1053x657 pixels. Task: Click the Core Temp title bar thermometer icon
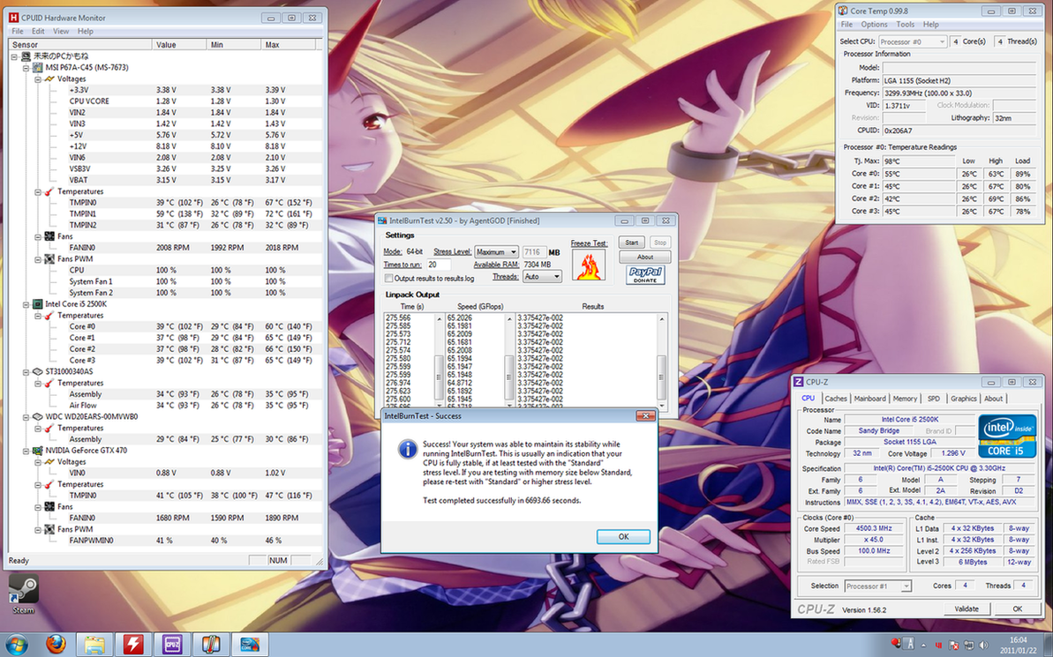(x=842, y=11)
